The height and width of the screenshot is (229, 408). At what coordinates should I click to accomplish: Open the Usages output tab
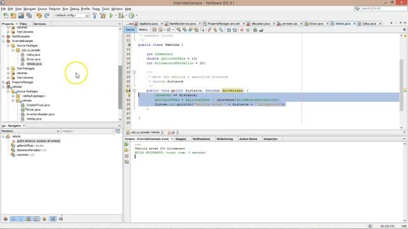(181, 139)
